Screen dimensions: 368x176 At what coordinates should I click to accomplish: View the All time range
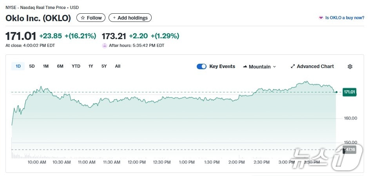118,66
